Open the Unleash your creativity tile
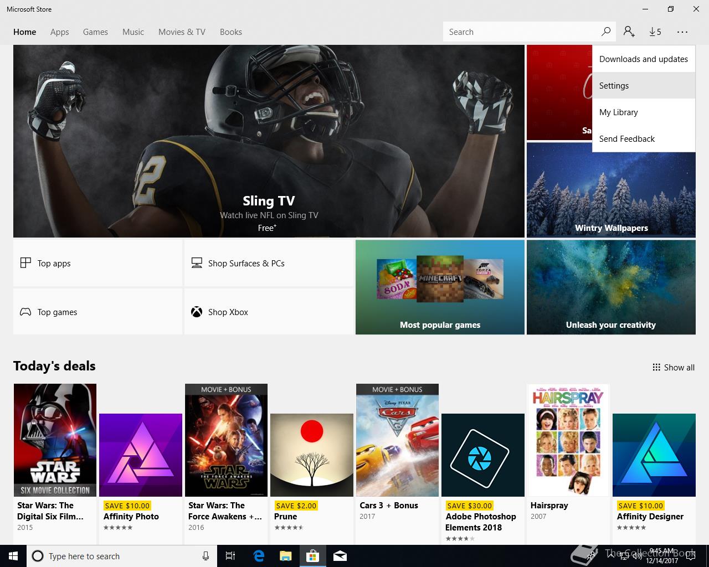 (x=611, y=287)
